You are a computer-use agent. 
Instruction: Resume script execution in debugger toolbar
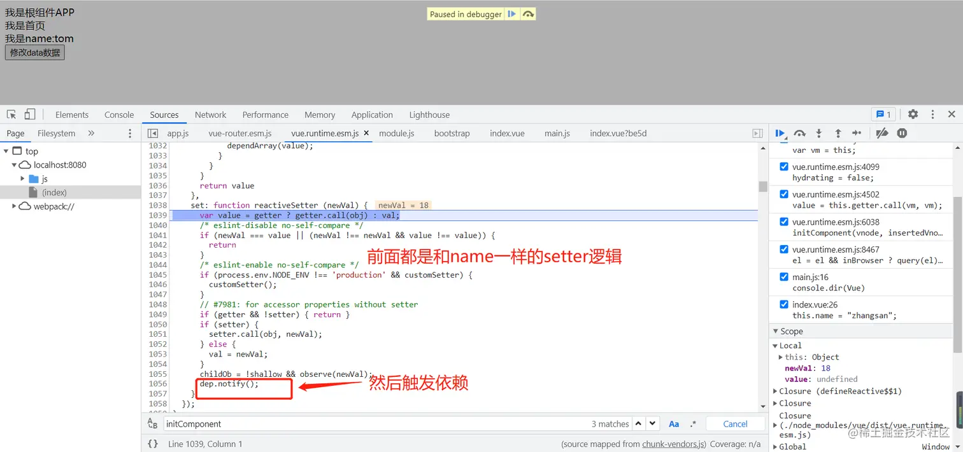tap(780, 133)
